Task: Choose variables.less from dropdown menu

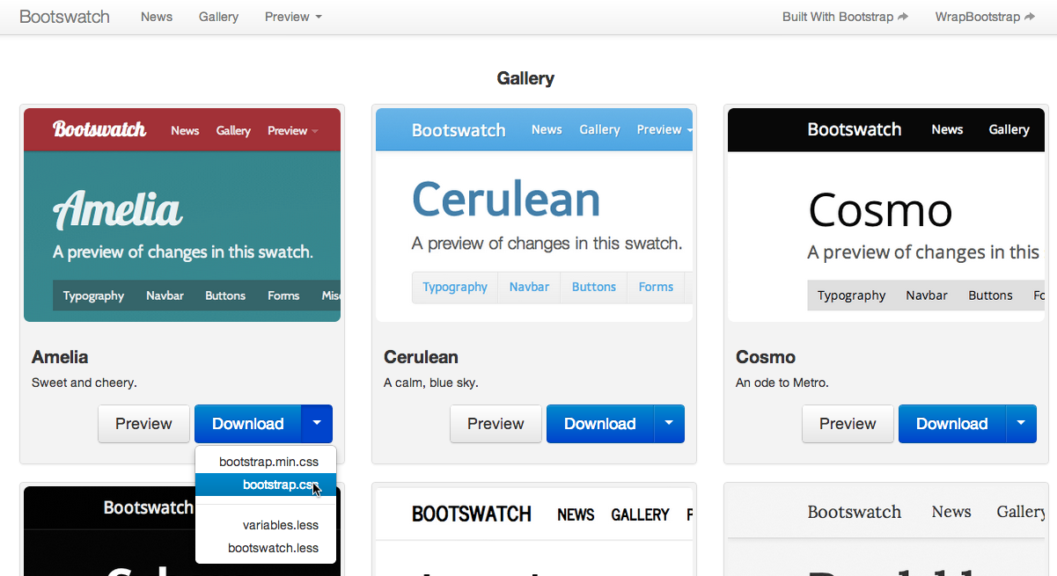Action: 266,525
